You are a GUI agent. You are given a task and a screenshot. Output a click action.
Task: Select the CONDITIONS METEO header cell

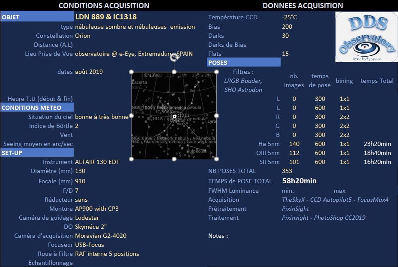click(37, 108)
